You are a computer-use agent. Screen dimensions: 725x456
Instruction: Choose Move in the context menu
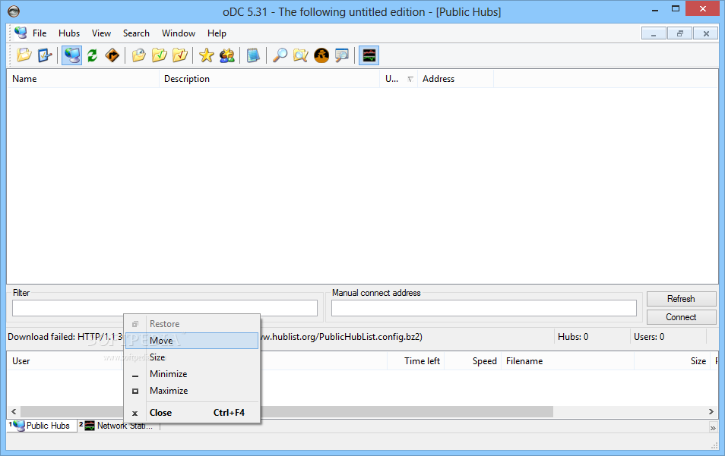(x=192, y=341)
